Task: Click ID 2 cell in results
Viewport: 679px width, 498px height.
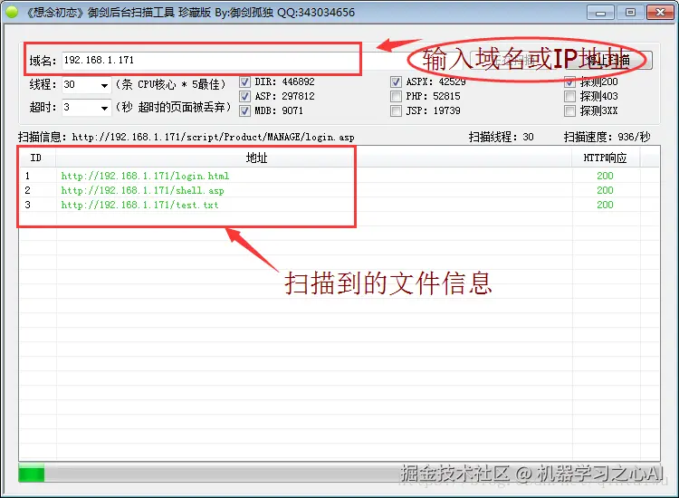Action: coord(27,190)
